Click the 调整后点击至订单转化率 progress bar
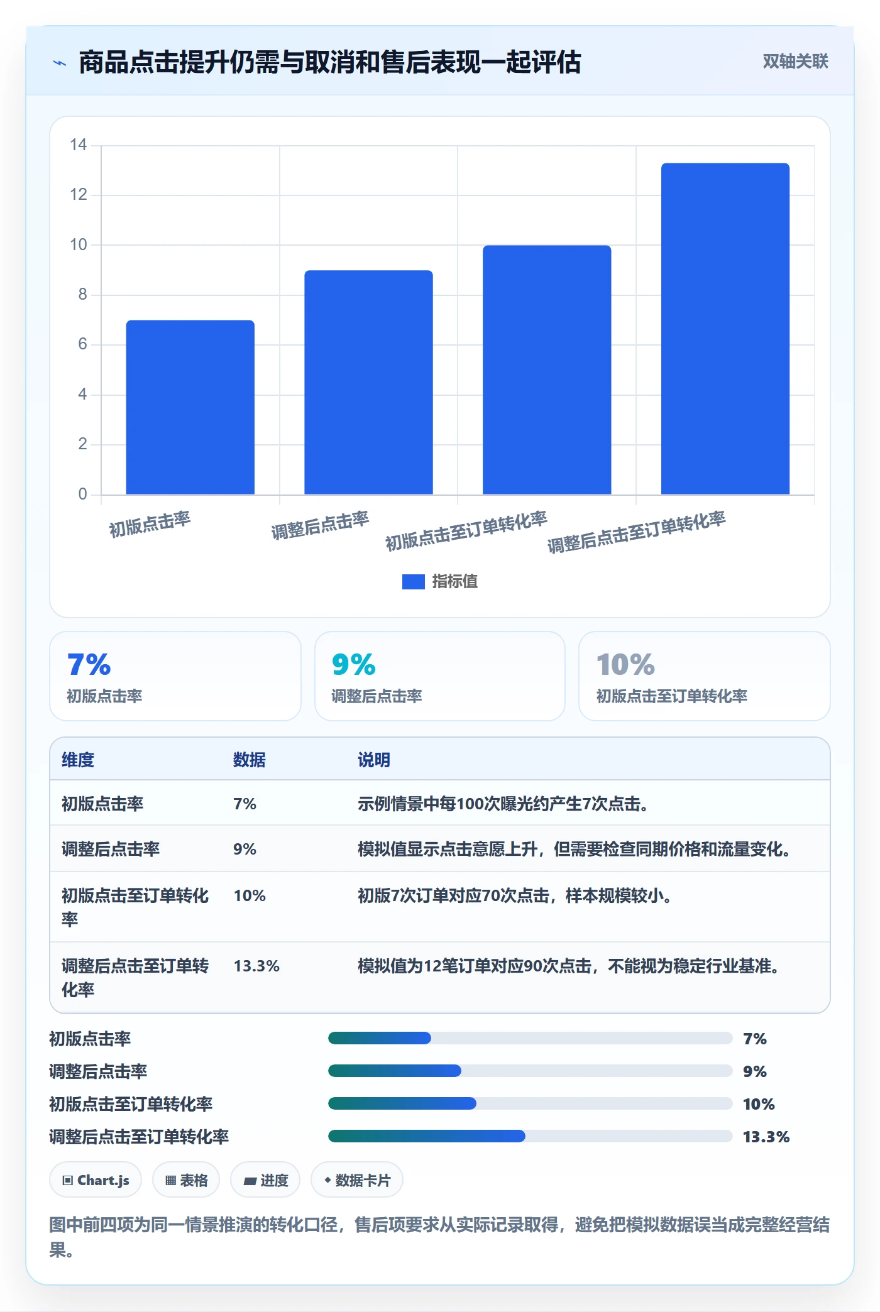 pos(530,1136)
